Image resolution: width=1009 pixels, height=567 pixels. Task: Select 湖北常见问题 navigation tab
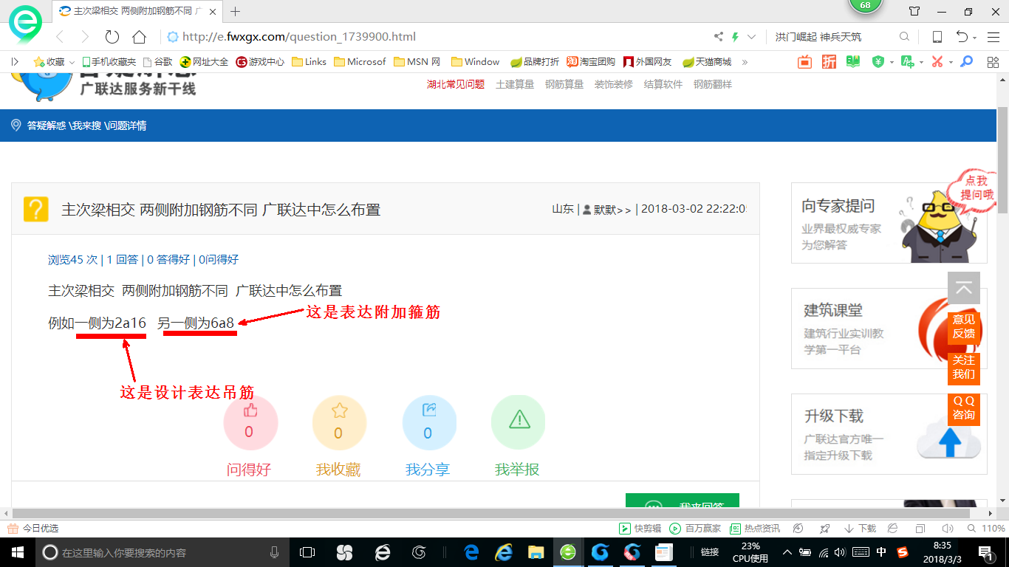tap(456, 84)
